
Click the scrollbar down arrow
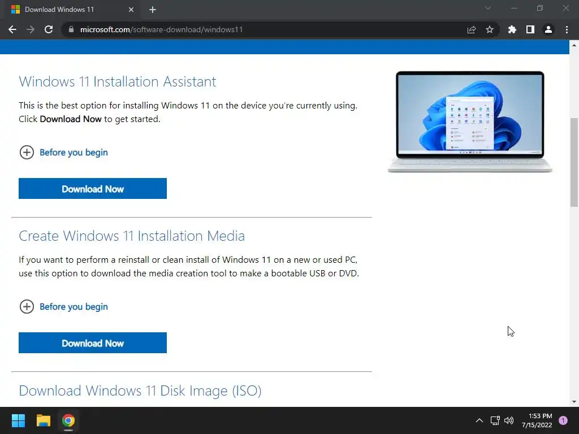point(574,402)
